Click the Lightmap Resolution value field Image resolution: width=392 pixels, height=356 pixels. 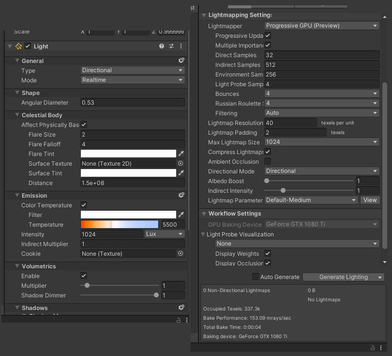[x=290, y=123]
